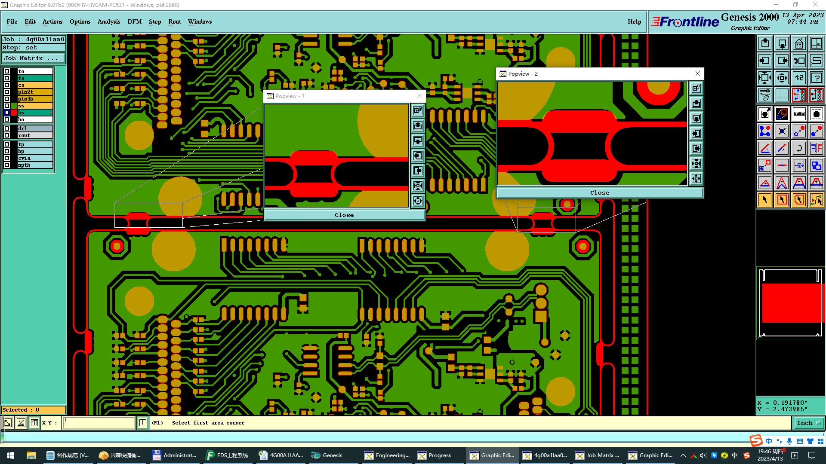Screen dimensions: 826x464
Task: Toggle the checkbox for layer bs
Action: pyautogui.click(x=7, y=113)
